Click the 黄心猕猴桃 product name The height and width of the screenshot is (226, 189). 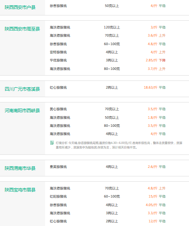(x=58, y=109)
